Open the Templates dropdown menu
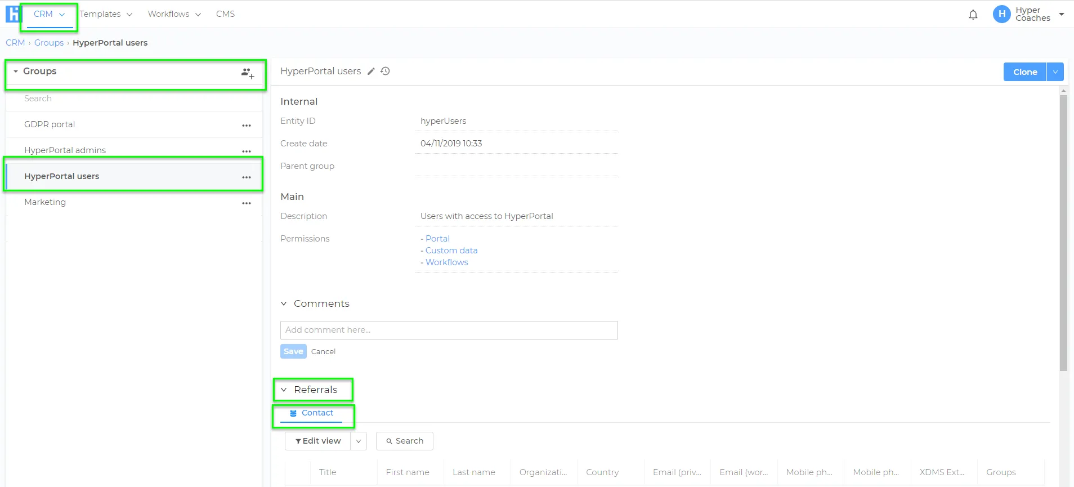Screen dimensions: 1074x487 (x=106, y=14)
